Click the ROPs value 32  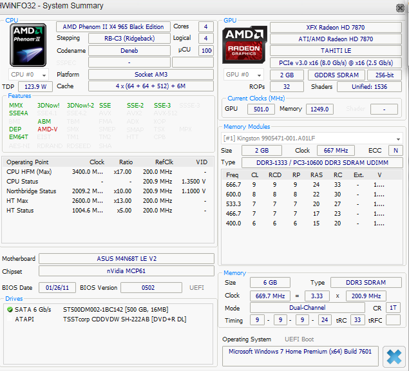[287, 87]
